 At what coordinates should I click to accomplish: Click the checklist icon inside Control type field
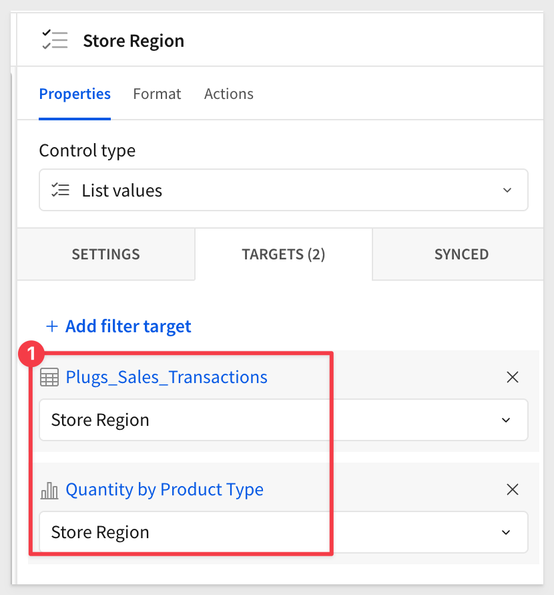click(61, 191)
